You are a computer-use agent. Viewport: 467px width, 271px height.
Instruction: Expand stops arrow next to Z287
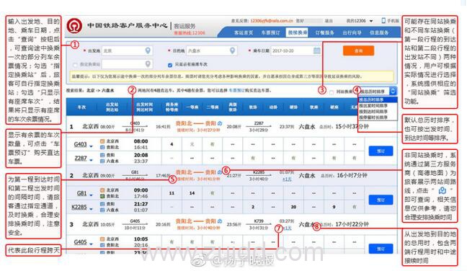coord(91,160)
